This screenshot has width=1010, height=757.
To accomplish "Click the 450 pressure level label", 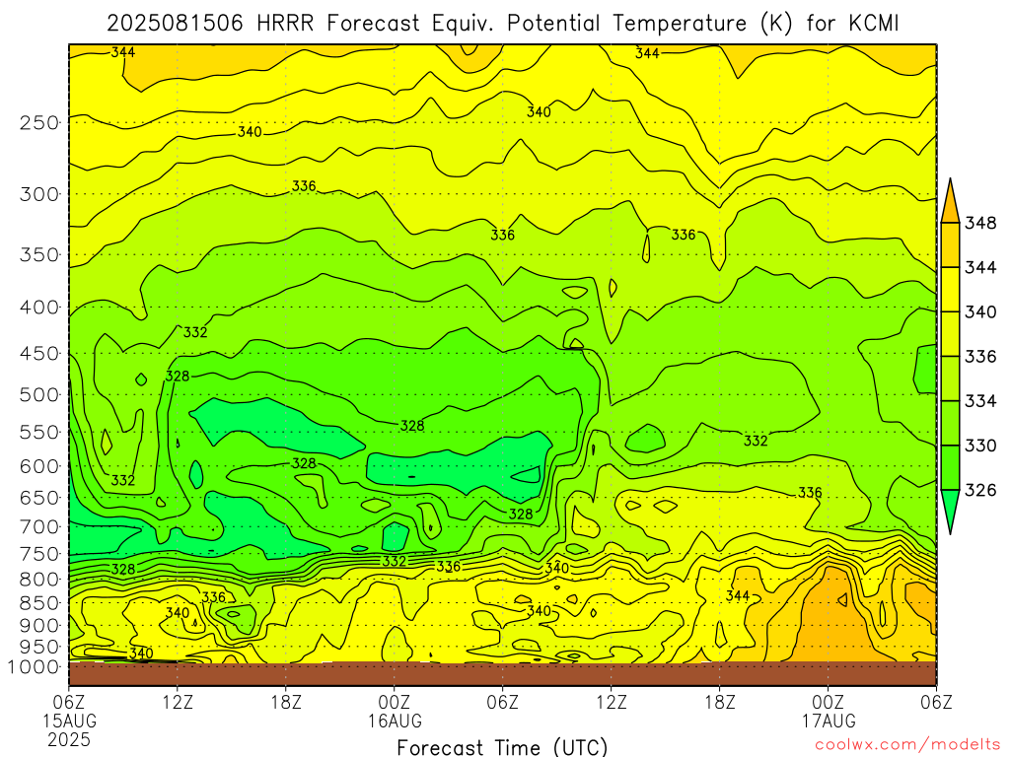I will click(39, 354).
